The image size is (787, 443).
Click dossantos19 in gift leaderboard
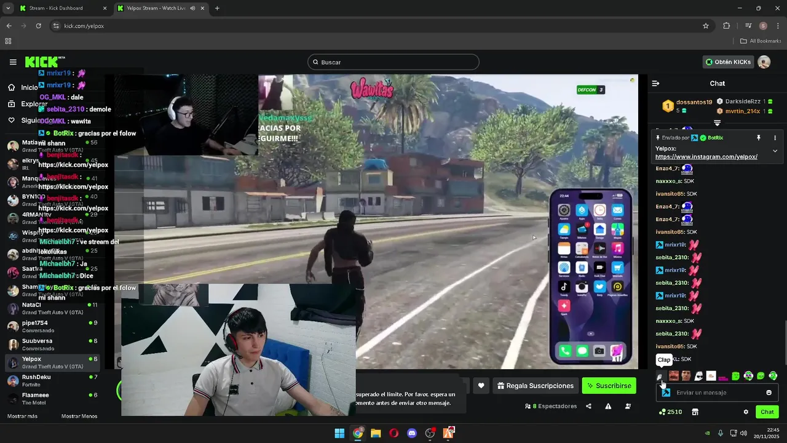point(694,102)
